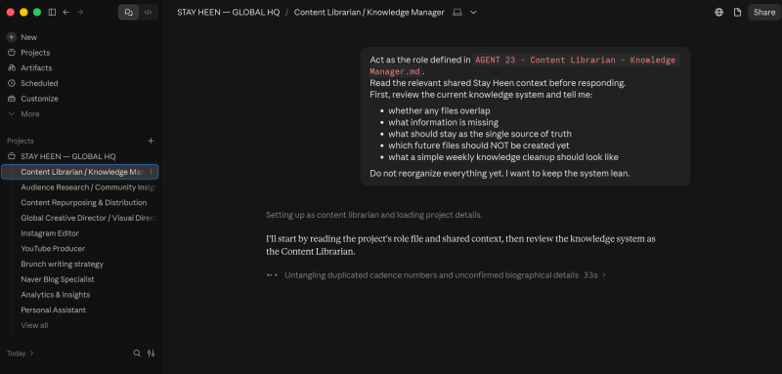The image size is (782, 374).
Task: Open Naver Blog Specialist chat
Action: [x=58, y=280]
